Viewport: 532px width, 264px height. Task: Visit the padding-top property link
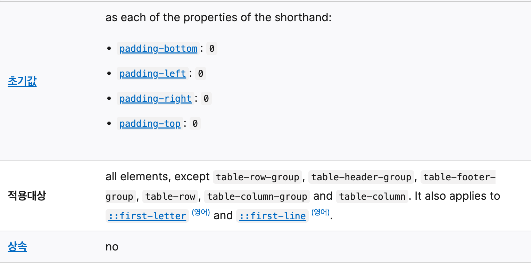tap(150, 124)
